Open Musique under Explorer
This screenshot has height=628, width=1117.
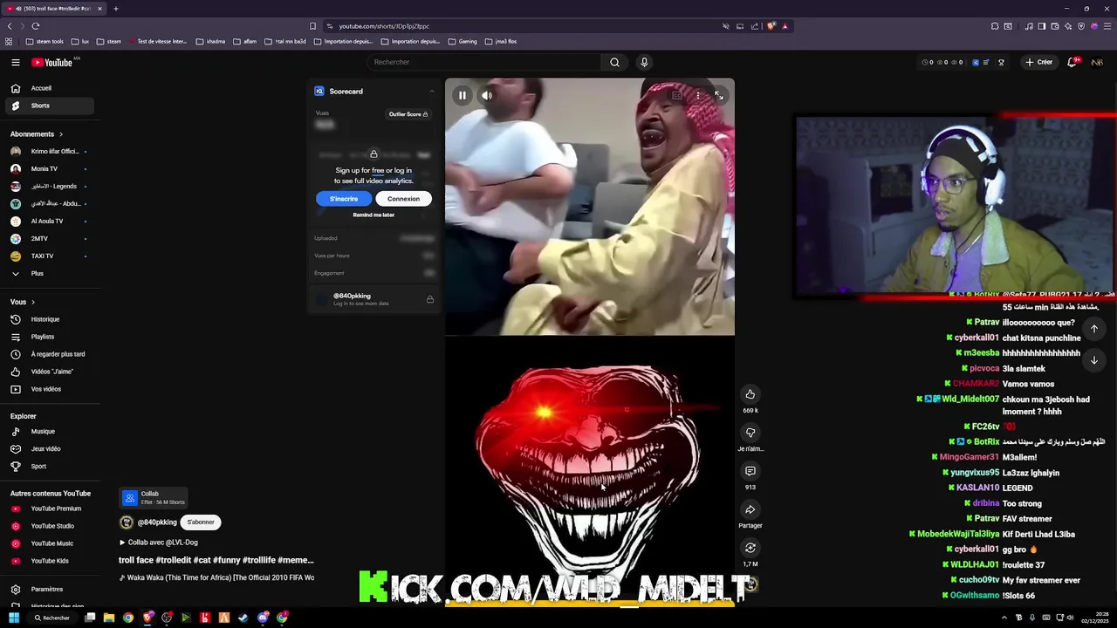48,431
